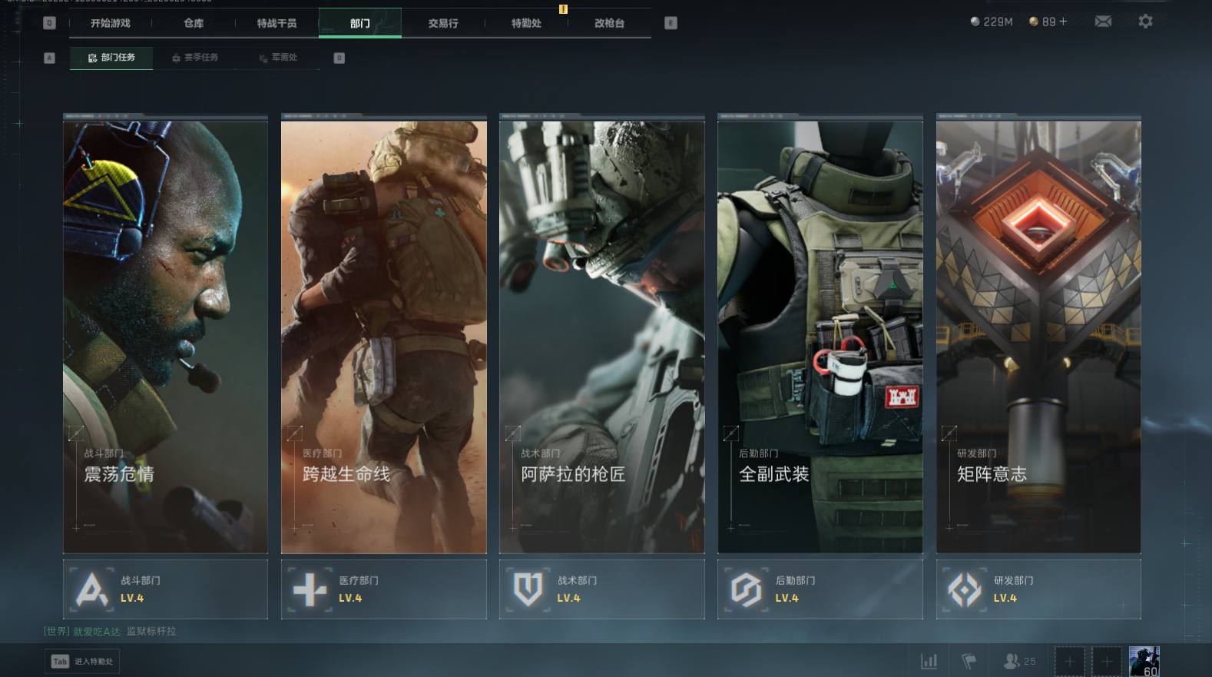Switch to the 开始游戏 tab
Screen dimensions: 1212x677
[111, 23]
